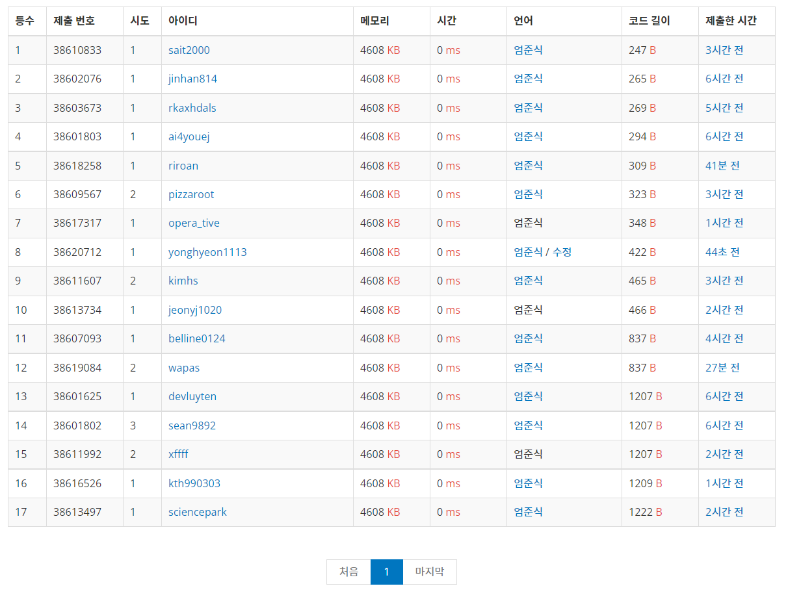Open user profile sciencepark

coord(198,512)
